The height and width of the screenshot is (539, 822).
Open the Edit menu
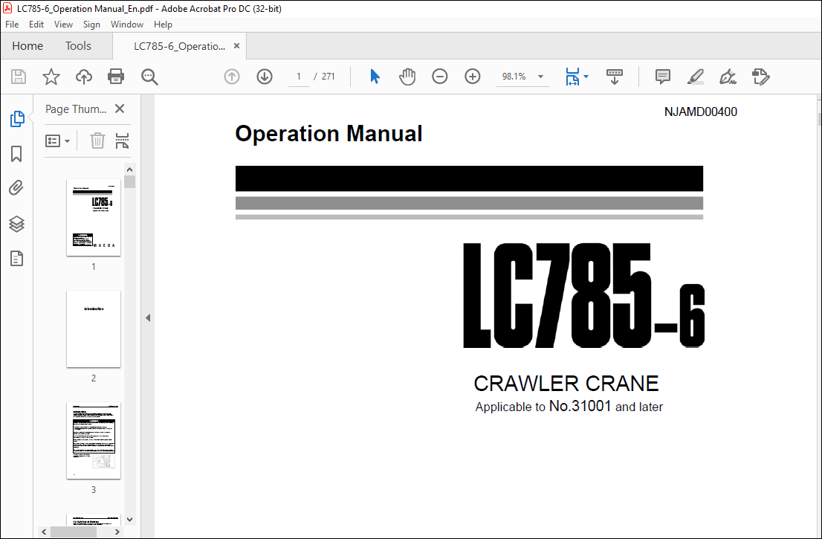(36, 24)
